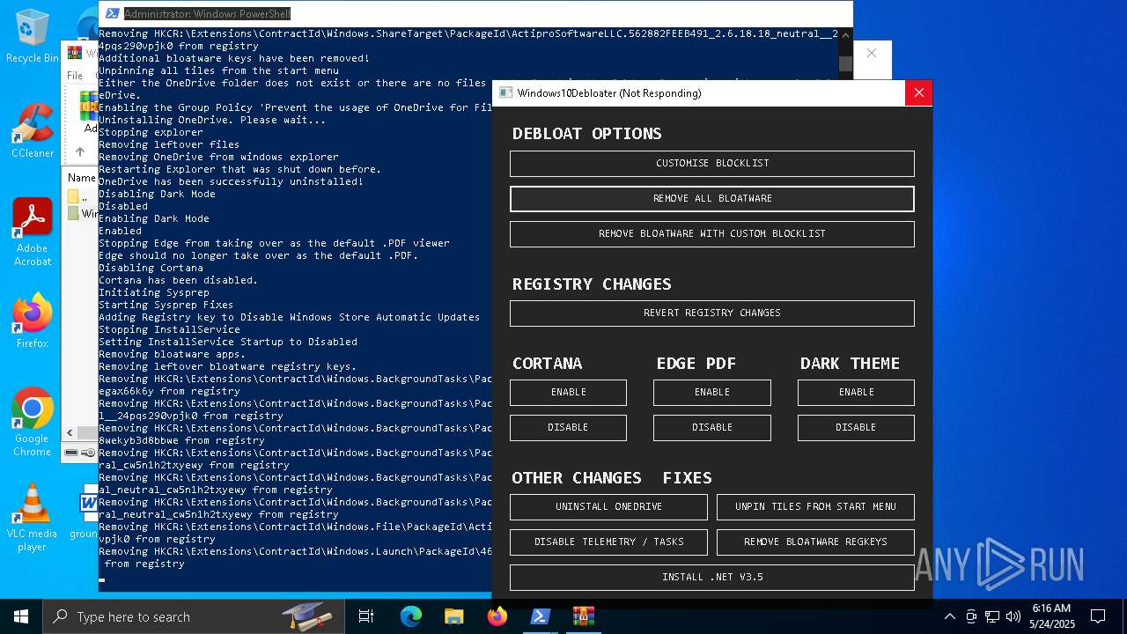The height and width of the screenshot is (634, 1127).
Task: Switch to WinRAR via taskbar icon
Action: pos(583,616)
